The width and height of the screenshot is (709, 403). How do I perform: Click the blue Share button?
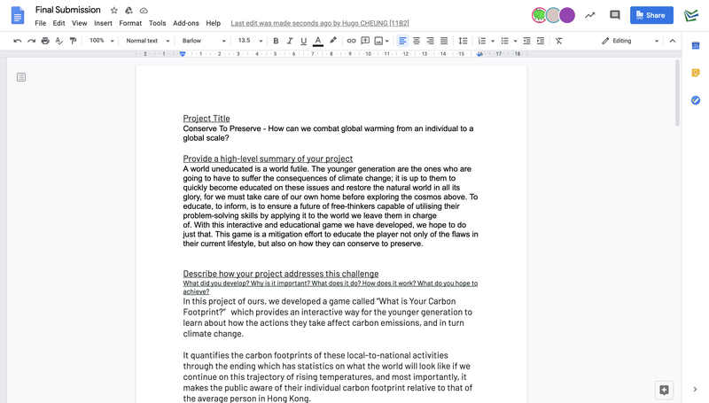pyautogui.click(x=651, y=15)
